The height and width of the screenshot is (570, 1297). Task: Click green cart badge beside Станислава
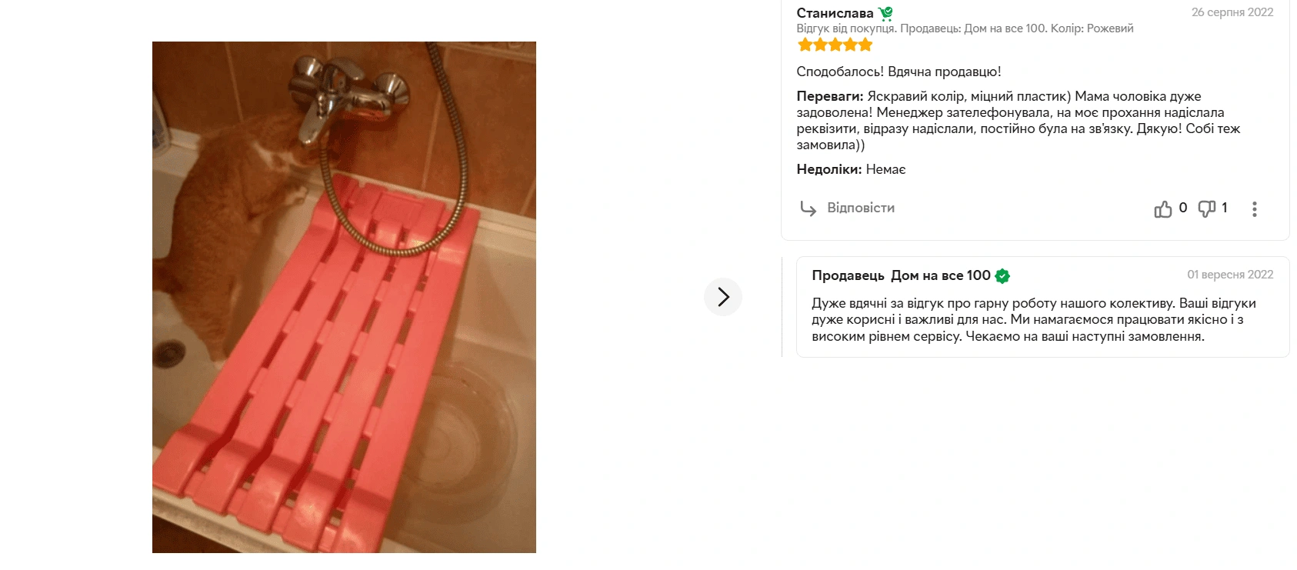coord(885,13)
